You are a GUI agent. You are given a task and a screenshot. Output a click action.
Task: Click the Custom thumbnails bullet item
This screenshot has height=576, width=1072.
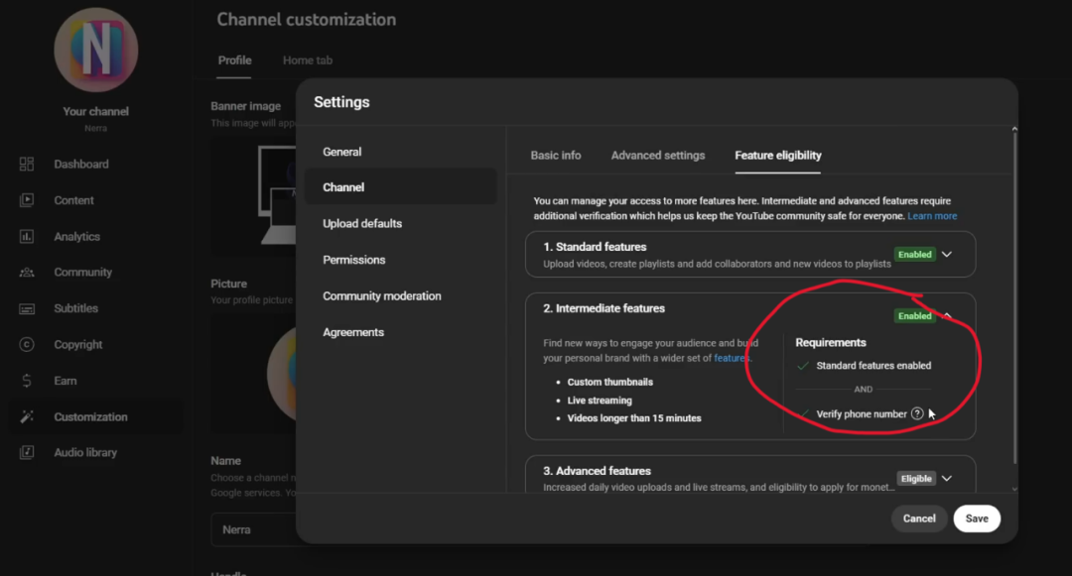(x=609, y=382)
